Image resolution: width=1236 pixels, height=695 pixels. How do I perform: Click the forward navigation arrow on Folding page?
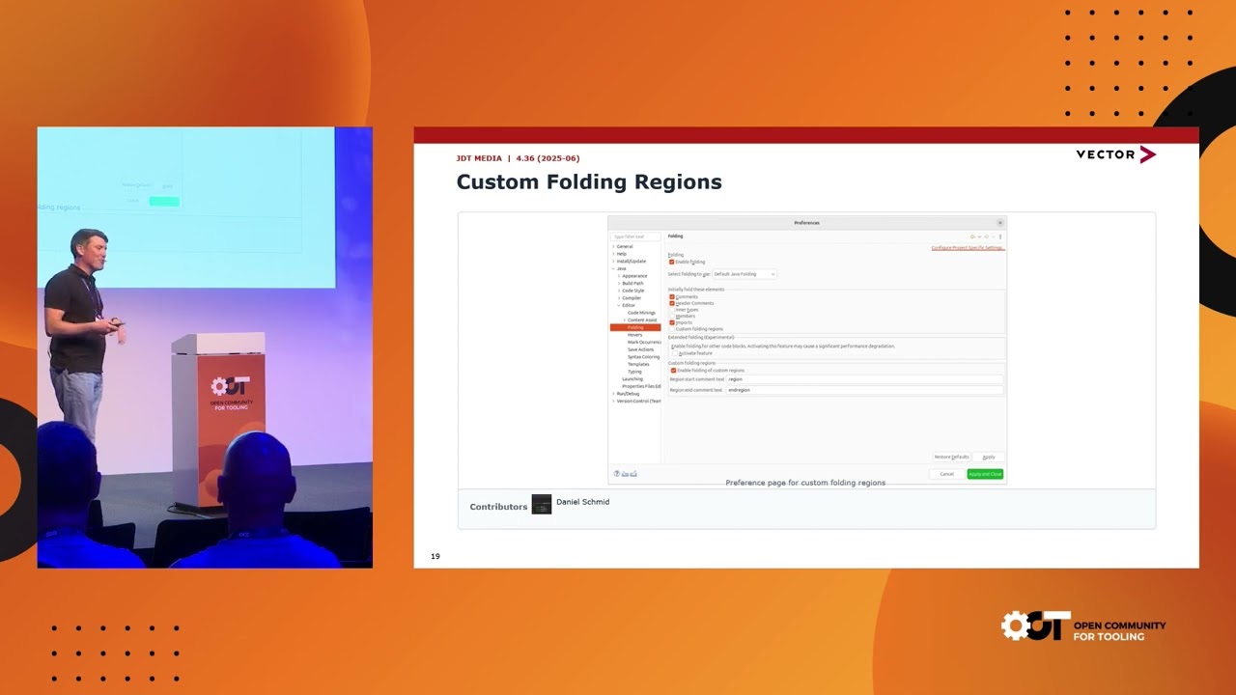[x=987, y=236]
